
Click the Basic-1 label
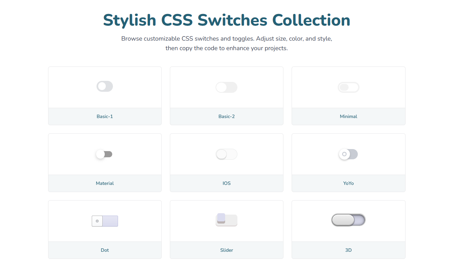tap(105, 116)
